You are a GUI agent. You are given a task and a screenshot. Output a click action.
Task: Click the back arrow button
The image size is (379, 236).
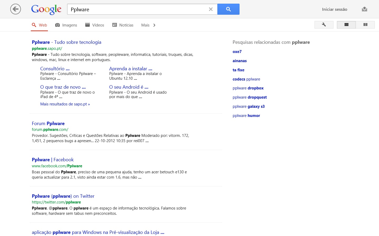pyautogui.click(x=16, y=9)
